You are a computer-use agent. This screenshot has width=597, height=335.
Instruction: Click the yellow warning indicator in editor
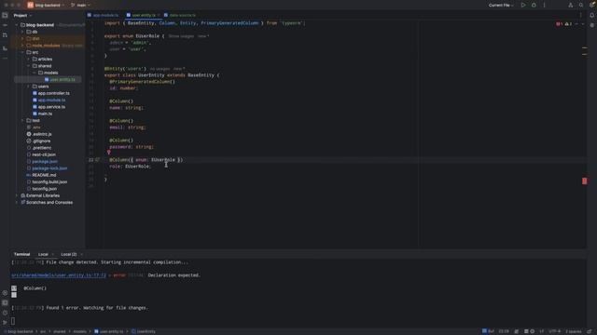tap(568, 24)
